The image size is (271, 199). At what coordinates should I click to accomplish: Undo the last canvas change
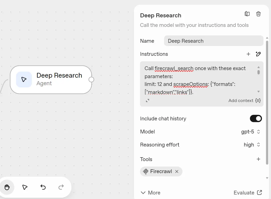click(43, 187)
